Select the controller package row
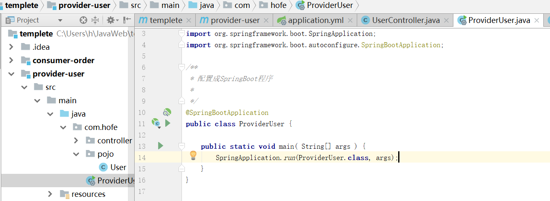The width and height of the screenshot is (550, 201). click(67, 140)
